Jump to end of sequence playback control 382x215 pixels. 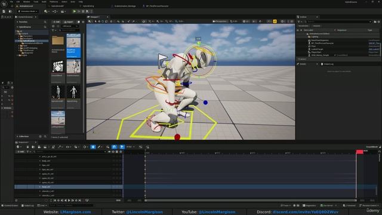coord(79,201)
